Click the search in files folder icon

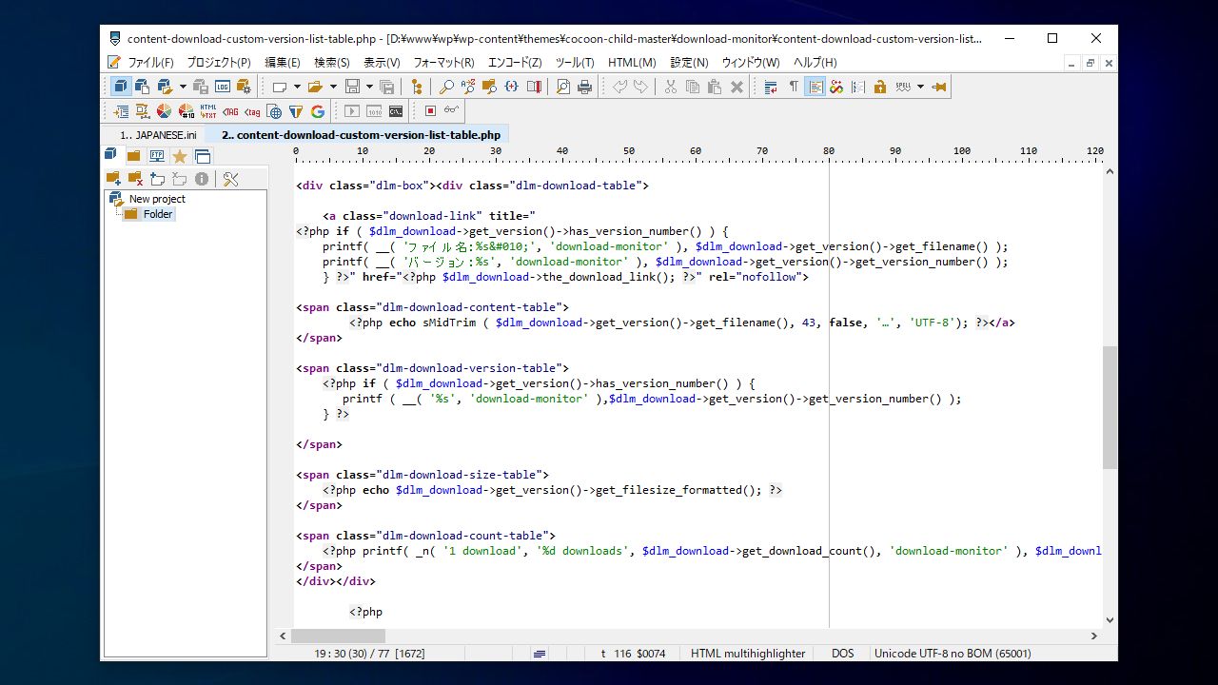490,87
